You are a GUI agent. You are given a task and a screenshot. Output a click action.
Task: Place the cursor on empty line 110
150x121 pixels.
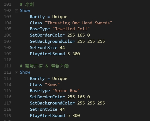(x=77, y=60)
